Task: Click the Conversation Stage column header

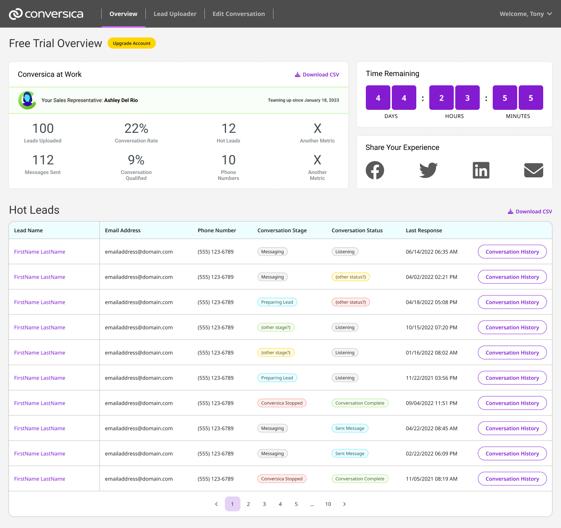Action: click(x=282, y=230)
